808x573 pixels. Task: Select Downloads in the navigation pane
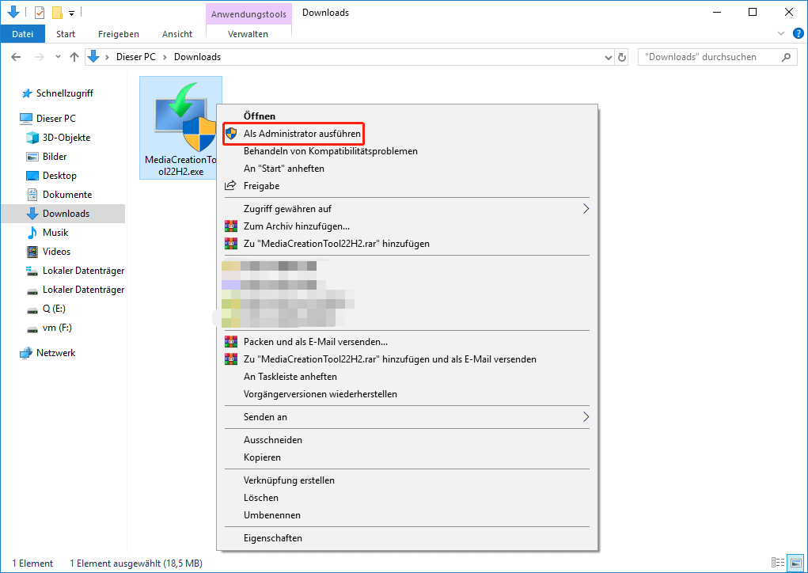[x=63, y=214]
